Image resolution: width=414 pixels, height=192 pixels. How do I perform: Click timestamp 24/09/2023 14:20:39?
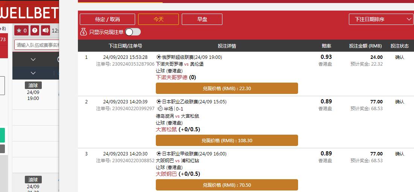[x=125, y=101]
